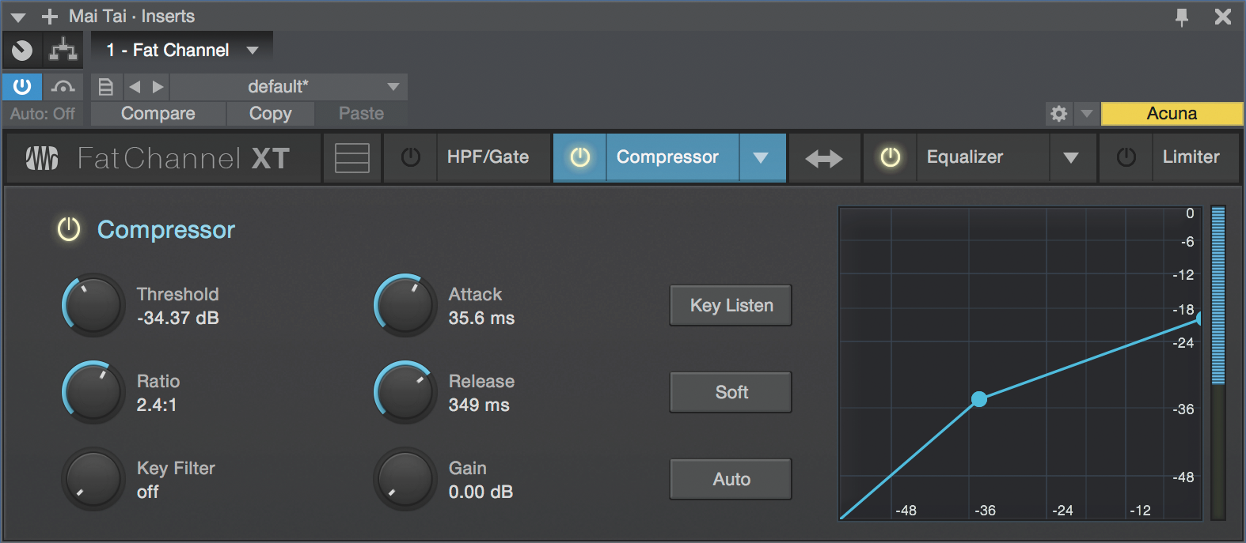Toggle the Auto button

731,479
